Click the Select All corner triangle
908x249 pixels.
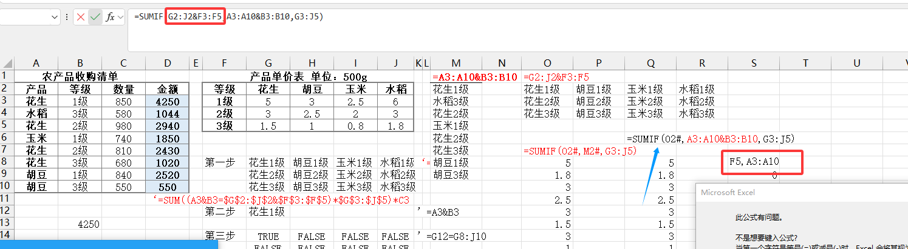tap(9, 64)
